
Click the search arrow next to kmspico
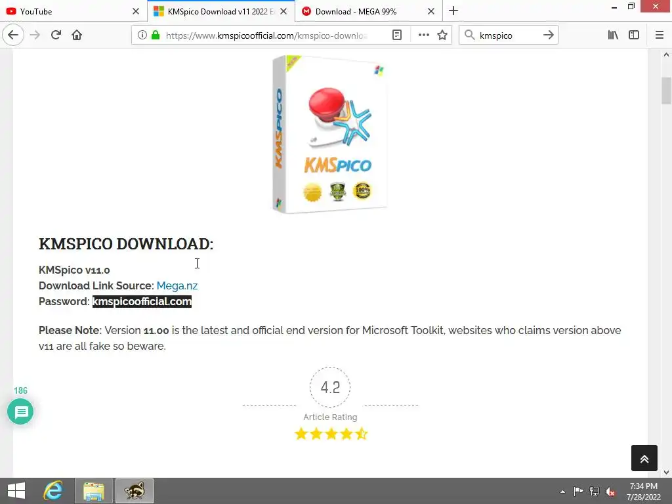click(x=548, y=35)
